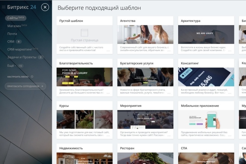
Task: Expand description of Мероприятия card
Action: pyautogui.click(x=169, y=136)
